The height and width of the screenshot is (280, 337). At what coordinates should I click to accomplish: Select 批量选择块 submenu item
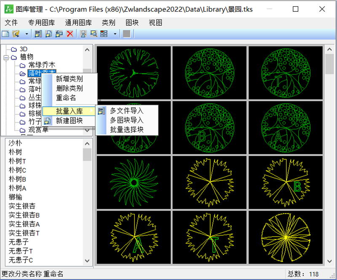(x=127, y=129)
